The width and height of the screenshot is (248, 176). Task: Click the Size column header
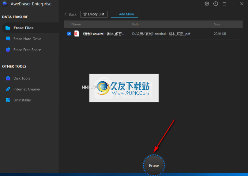(217, 24)
